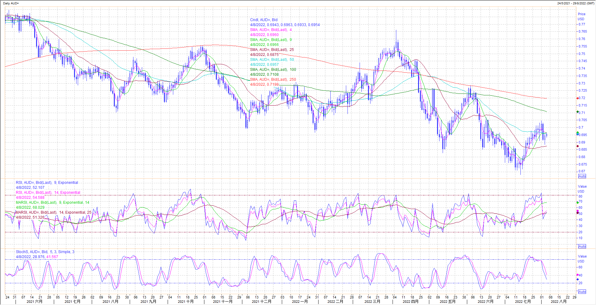
Task: Select the dark red SMA 25 marker near 0.6875
Action: [x=578, y=146]
